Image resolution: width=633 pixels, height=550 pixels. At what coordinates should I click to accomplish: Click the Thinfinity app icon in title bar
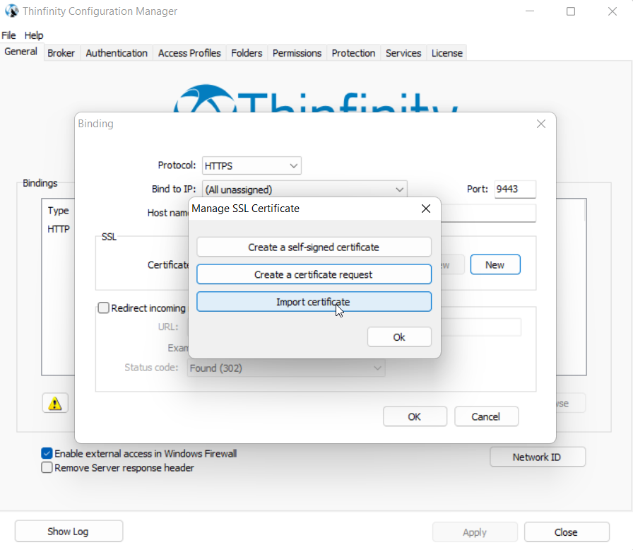pos(12,11)
